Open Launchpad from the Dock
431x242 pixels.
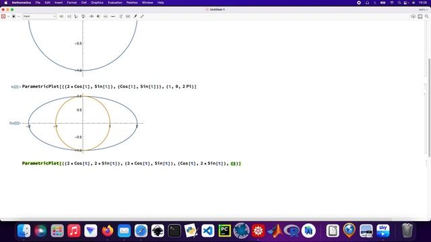pos(57,231)
